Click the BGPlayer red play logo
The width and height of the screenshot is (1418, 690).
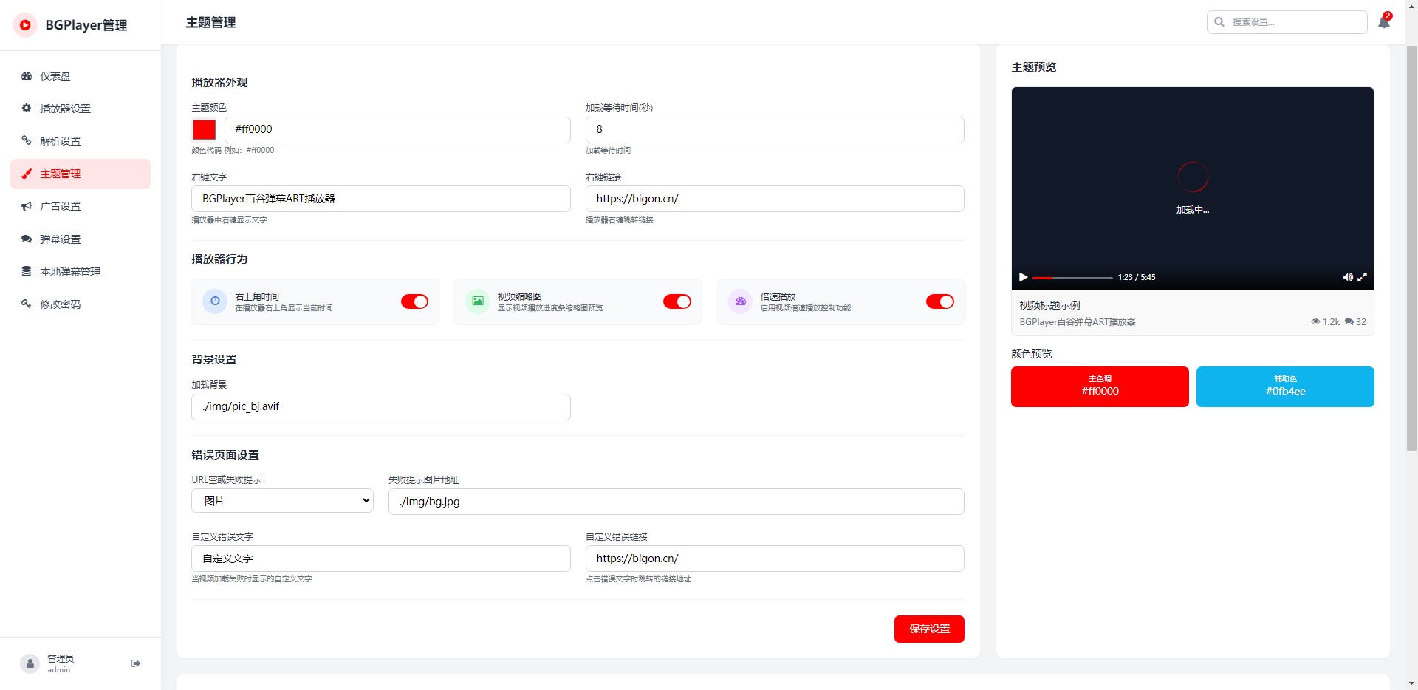coord(25,25)
